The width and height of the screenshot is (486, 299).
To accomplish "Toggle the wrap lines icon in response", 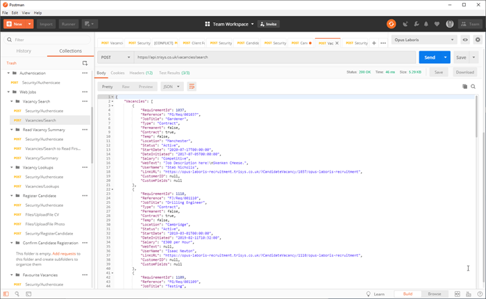I will 192,87.
